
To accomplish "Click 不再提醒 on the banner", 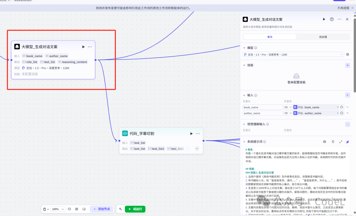I will (x=343, y=8).
